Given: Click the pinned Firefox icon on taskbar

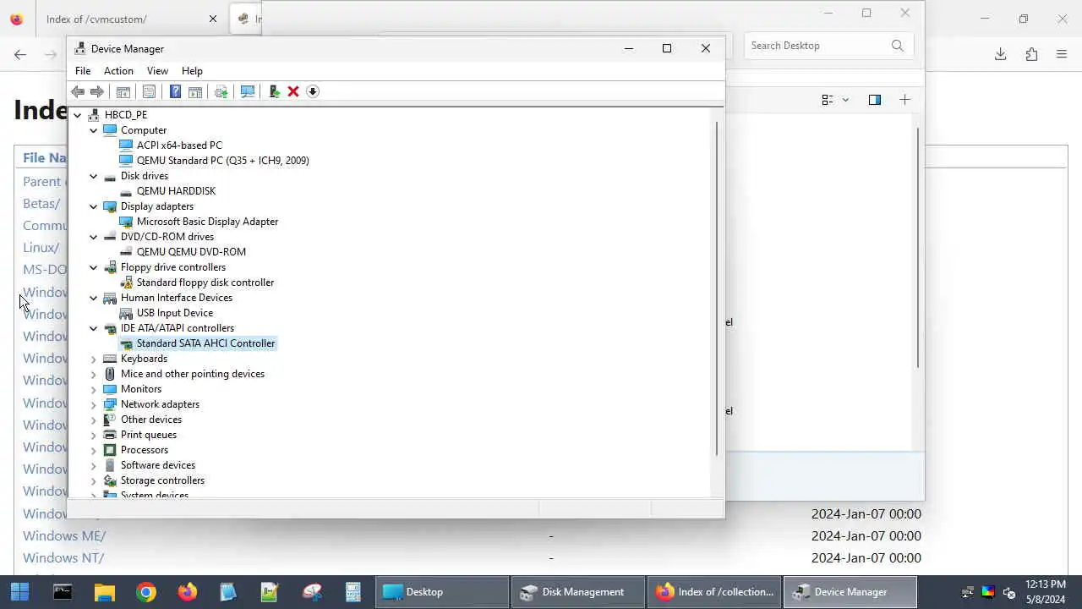Looking at the screenshot, I should coord(187,592).
